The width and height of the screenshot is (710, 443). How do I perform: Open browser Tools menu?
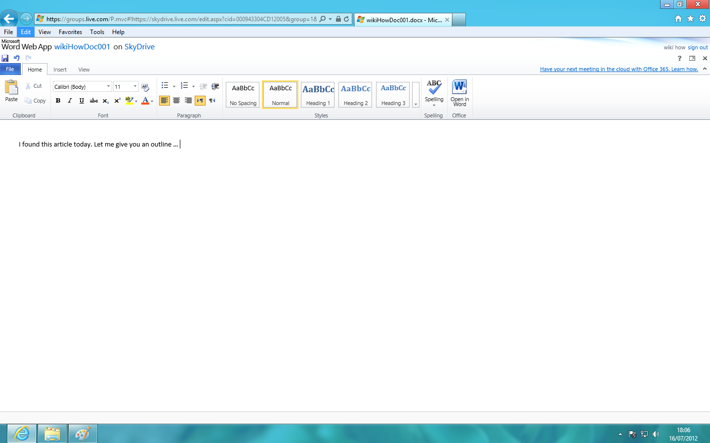97,32
